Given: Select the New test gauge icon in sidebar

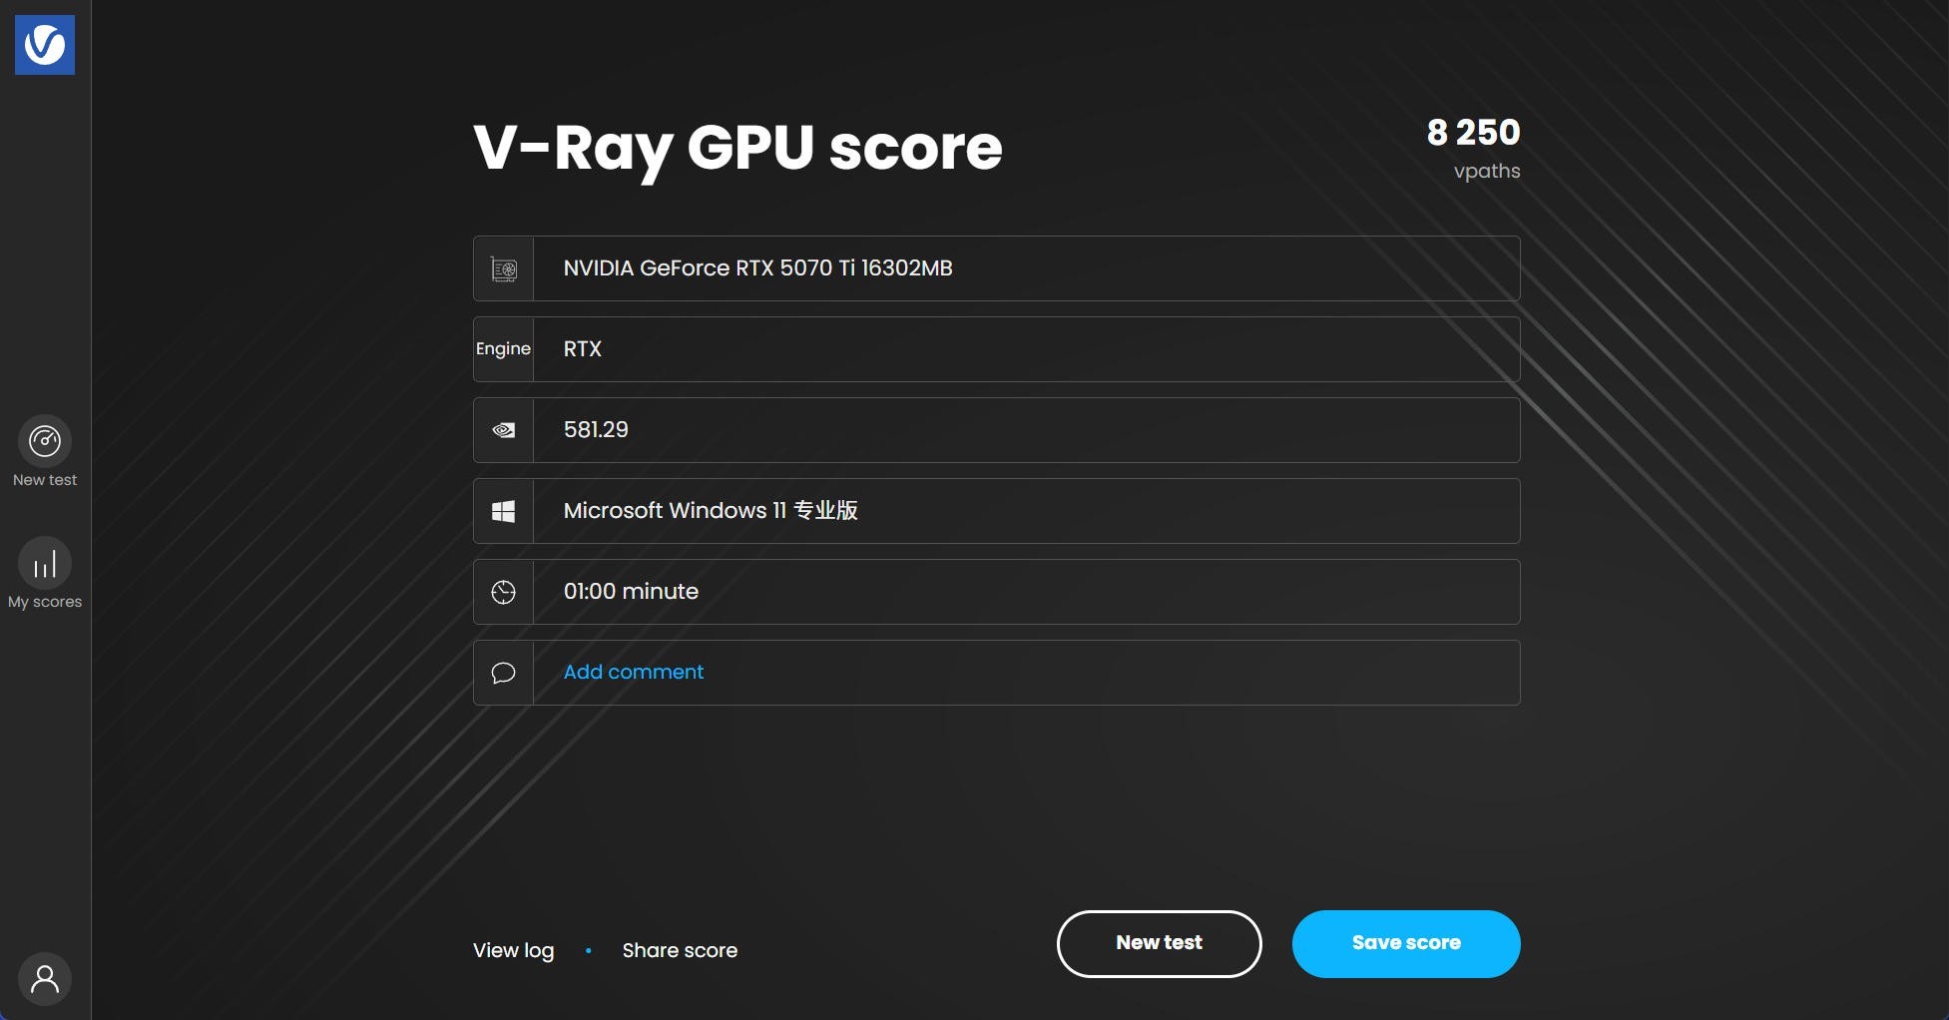Looking at the screenshot, I should tap(44, 440).
